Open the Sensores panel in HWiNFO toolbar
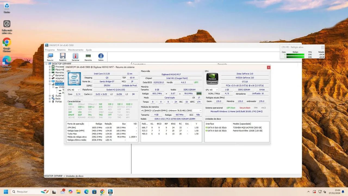 [x=75, y=57]
